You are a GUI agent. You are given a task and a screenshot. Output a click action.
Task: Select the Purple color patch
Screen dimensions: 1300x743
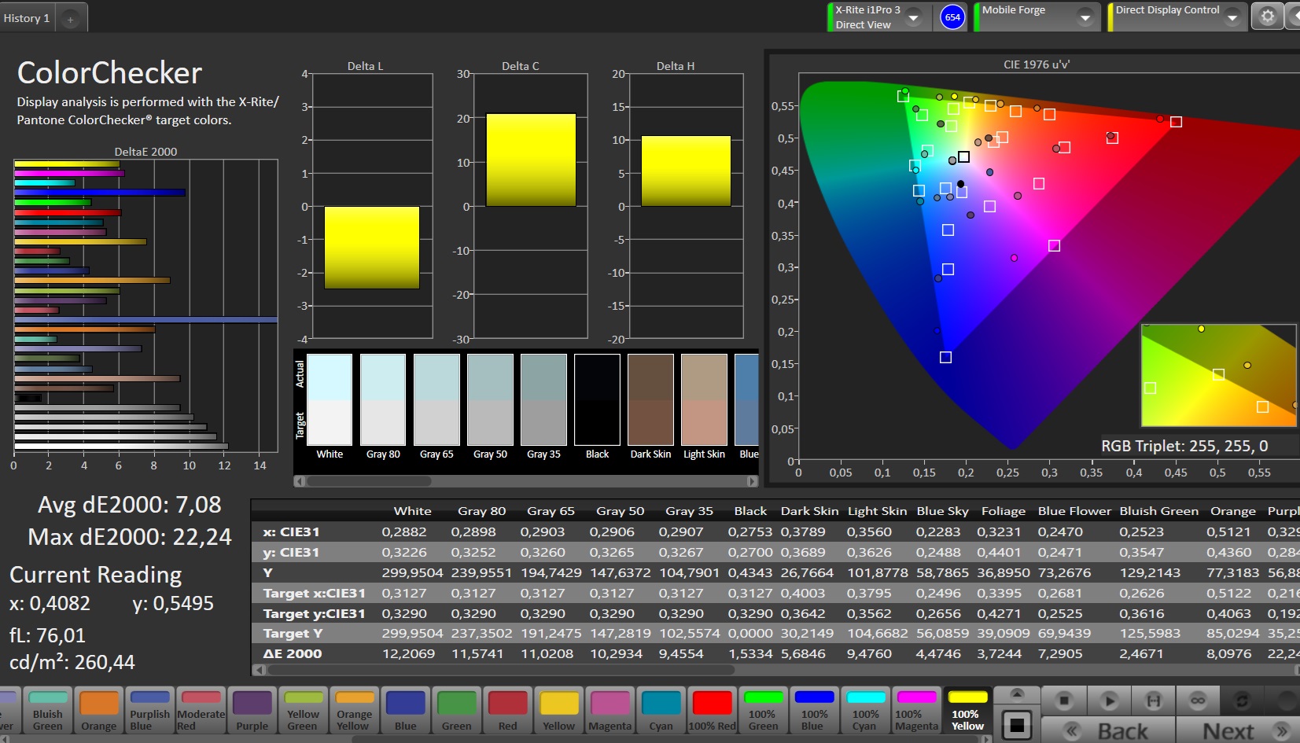252,711
